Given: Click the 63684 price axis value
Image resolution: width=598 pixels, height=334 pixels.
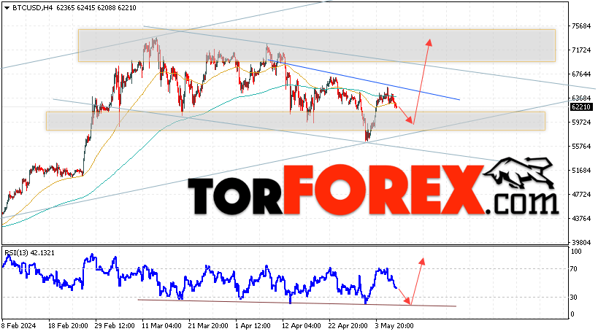Looking at the screenshot, I should tap(580, 98).
